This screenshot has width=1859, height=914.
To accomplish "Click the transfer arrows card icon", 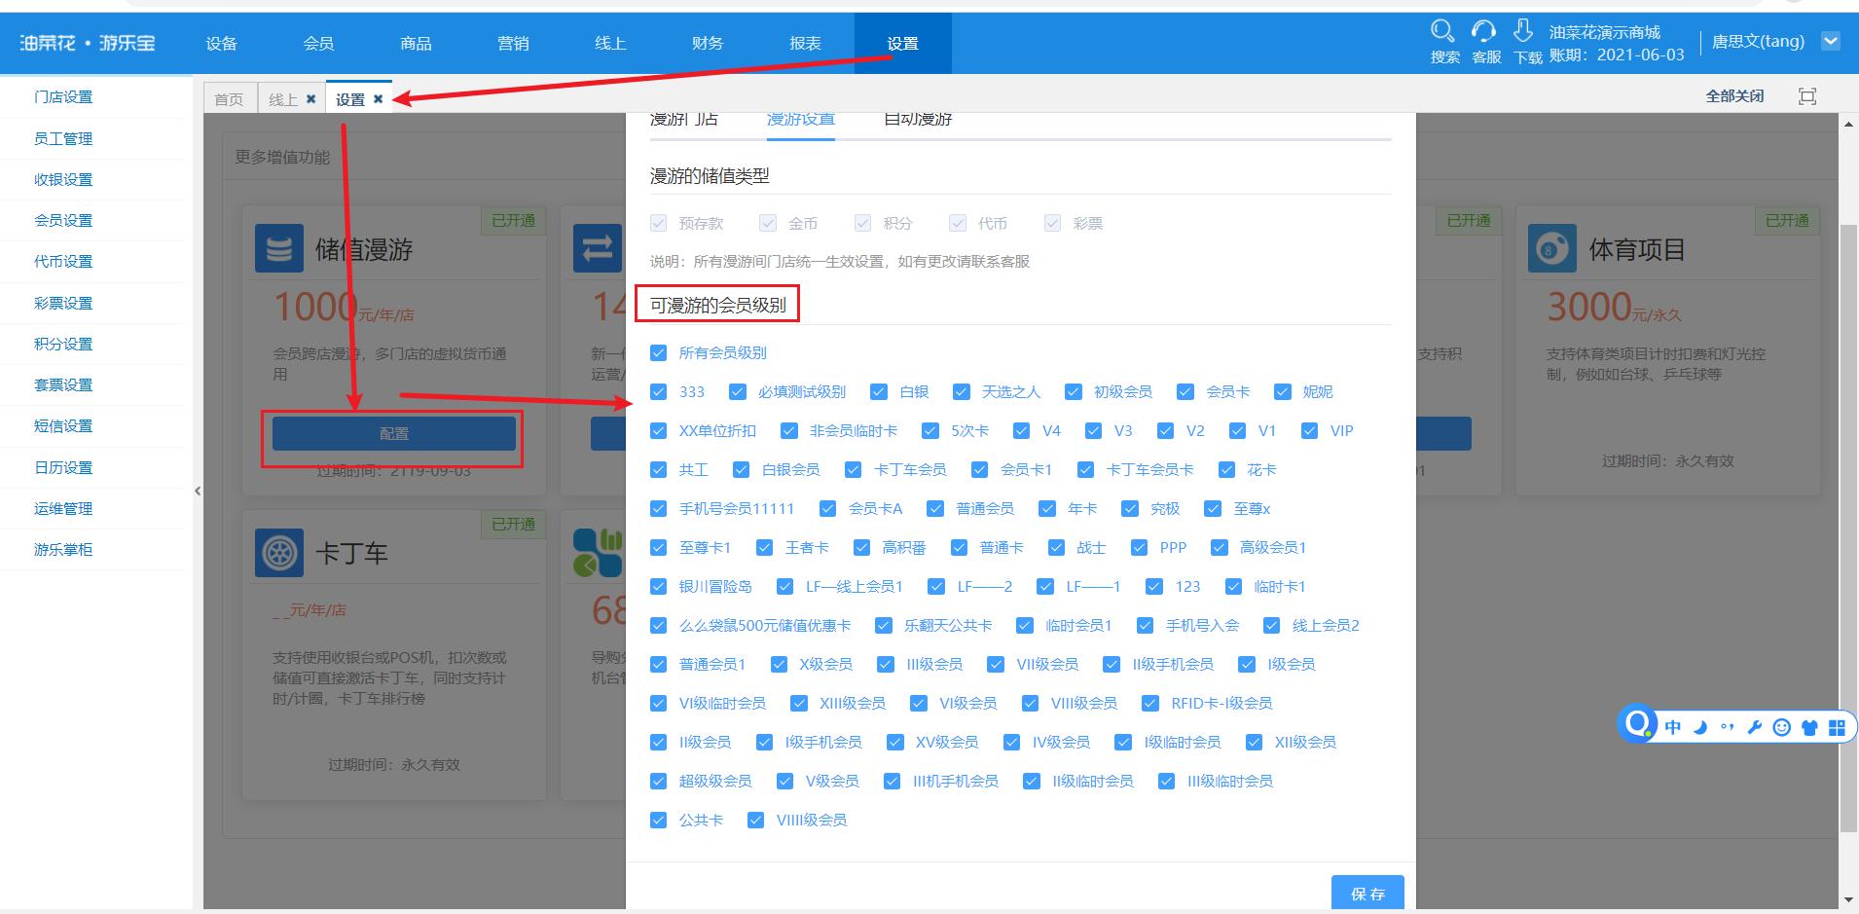I will (598, 248).
